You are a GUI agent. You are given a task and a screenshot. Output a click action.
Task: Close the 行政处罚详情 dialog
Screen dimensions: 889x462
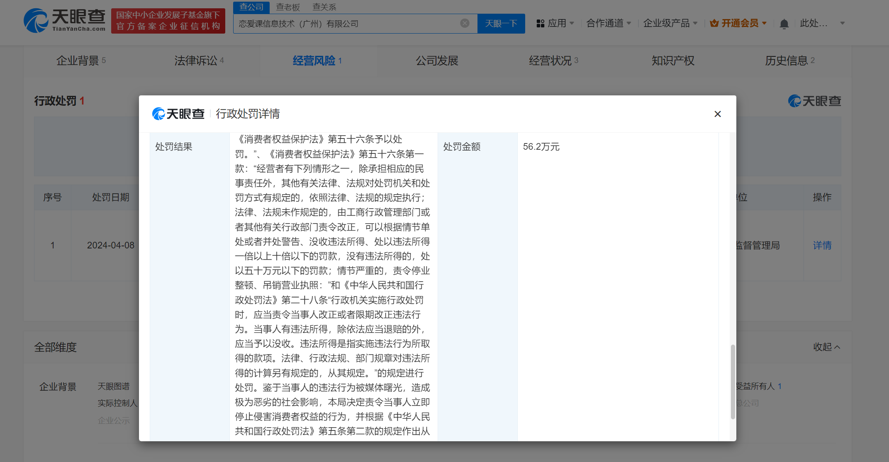pyautogui.click(x=717, y=114)
